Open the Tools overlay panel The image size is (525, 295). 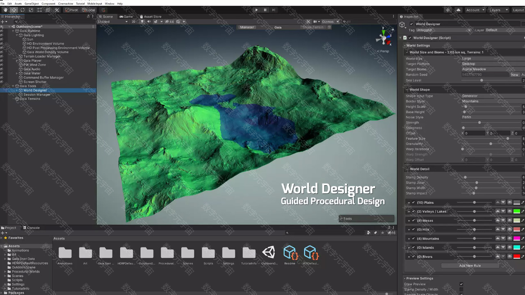367,218
